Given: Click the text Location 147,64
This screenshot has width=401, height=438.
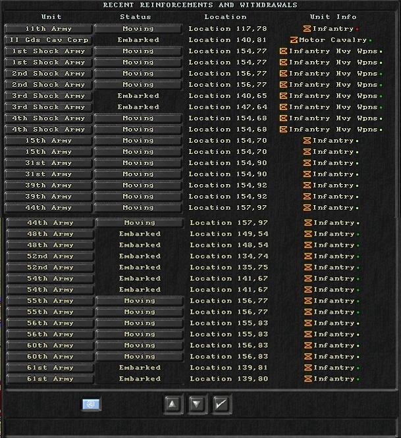Looking at the screenshot, I should tap(228, 107).
